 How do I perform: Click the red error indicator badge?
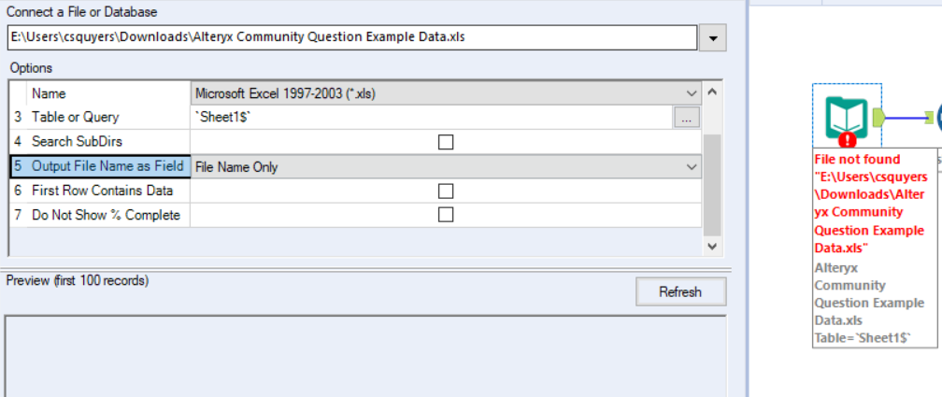coord(848,140)
